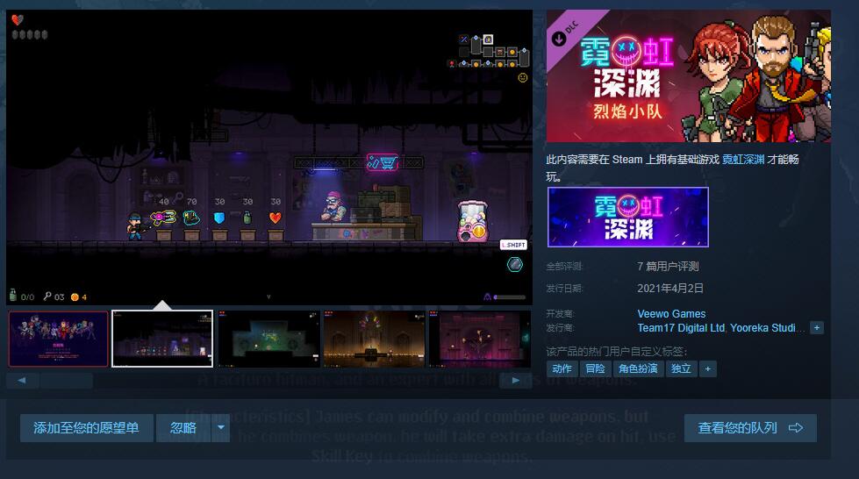Image resolution: width=859 pixels, height=479 pixels.
Task: Click 添加至您的愿望单 button
Action: tap(87, 428)
